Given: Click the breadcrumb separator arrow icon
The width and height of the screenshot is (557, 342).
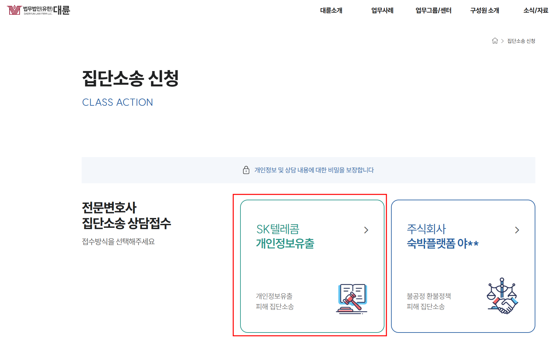Looking at the screenshot, I should click(x=502, y=41).
